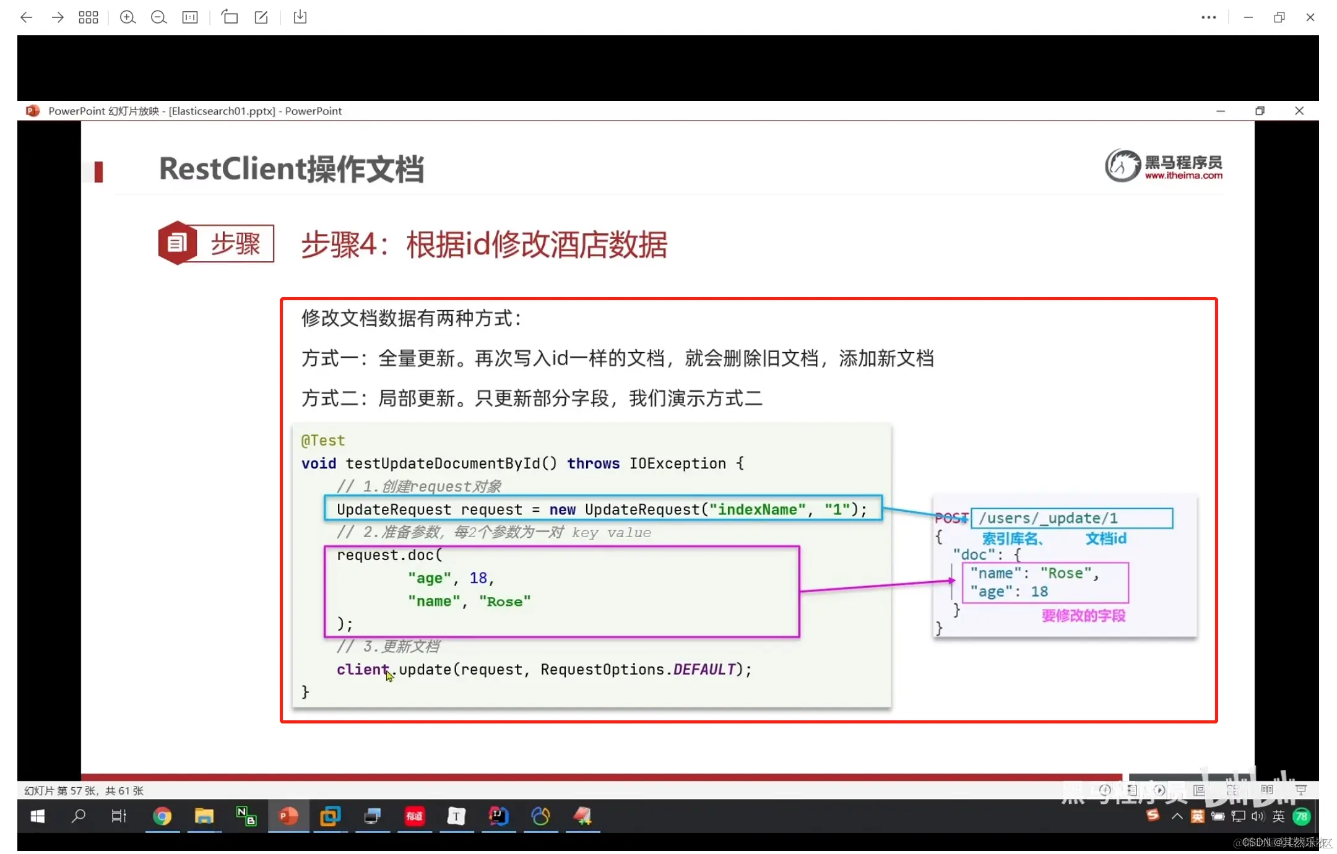1337x854 pixels.
Task: Select the reading view icon in status bar
Action: click(1267, 790)
